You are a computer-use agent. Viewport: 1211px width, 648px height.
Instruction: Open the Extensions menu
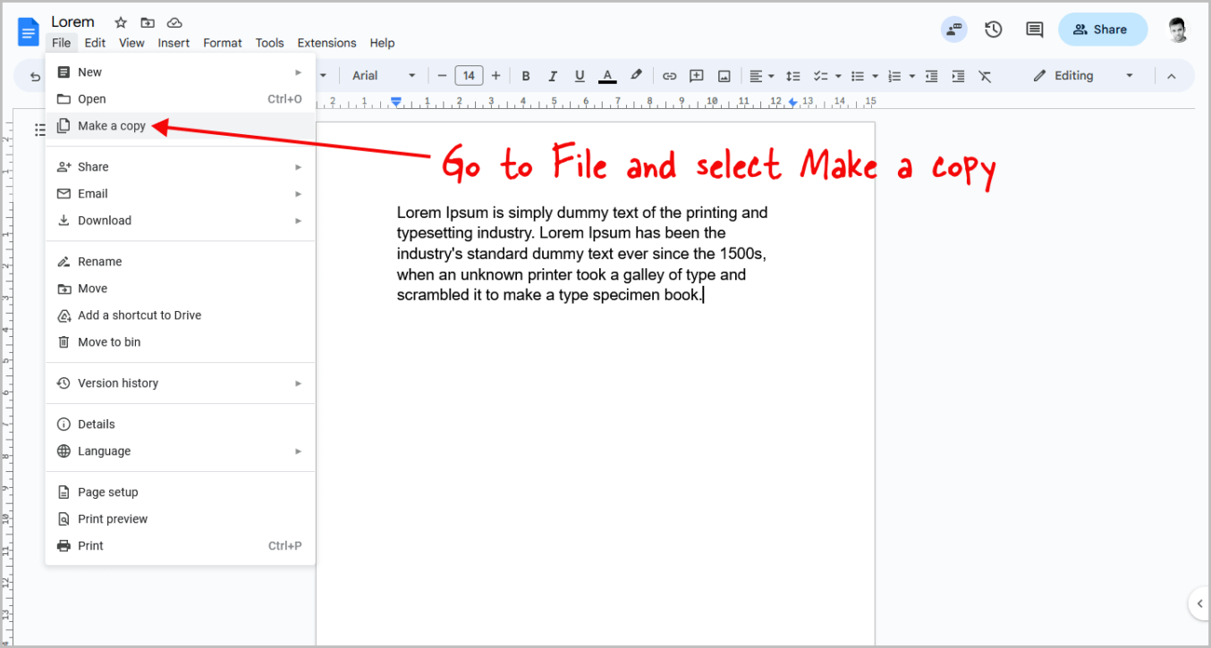(326, 43)
